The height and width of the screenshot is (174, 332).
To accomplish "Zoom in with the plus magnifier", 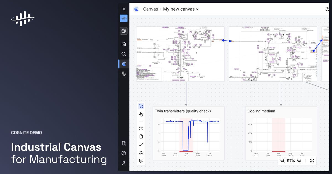I will [x=299, y=160].
